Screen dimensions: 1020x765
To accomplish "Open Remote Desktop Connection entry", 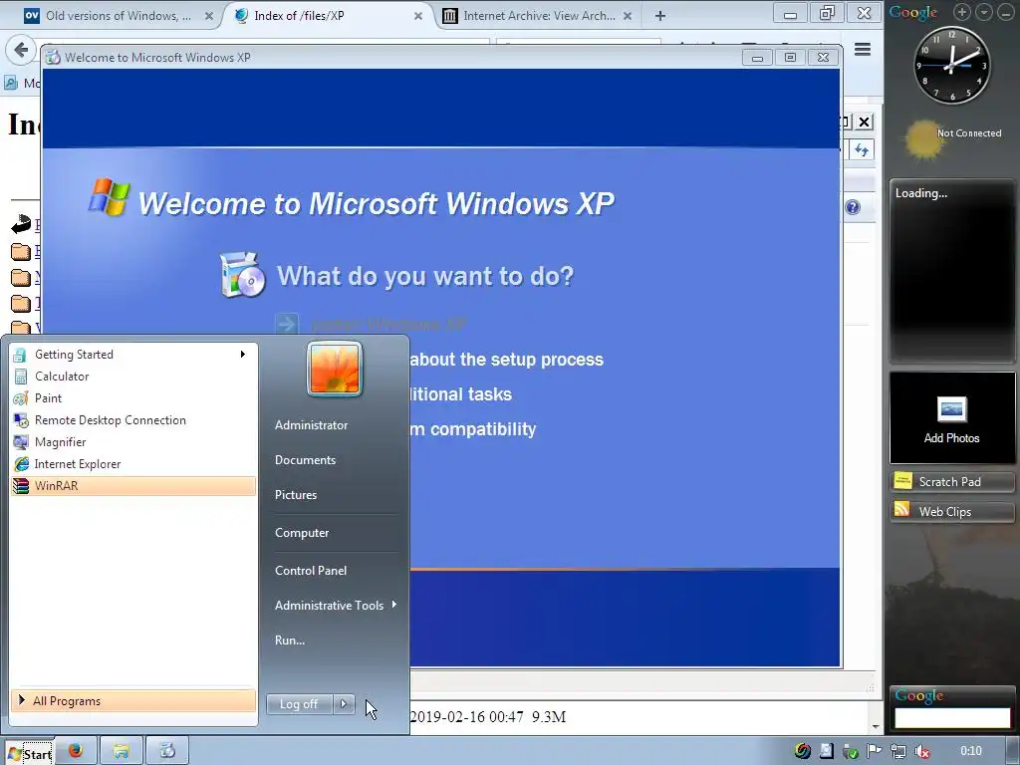I will point(132,420).
